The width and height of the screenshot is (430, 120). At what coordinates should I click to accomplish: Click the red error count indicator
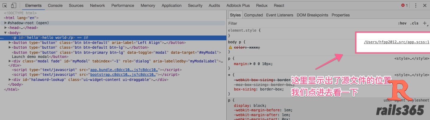click(x=404, y=5)
